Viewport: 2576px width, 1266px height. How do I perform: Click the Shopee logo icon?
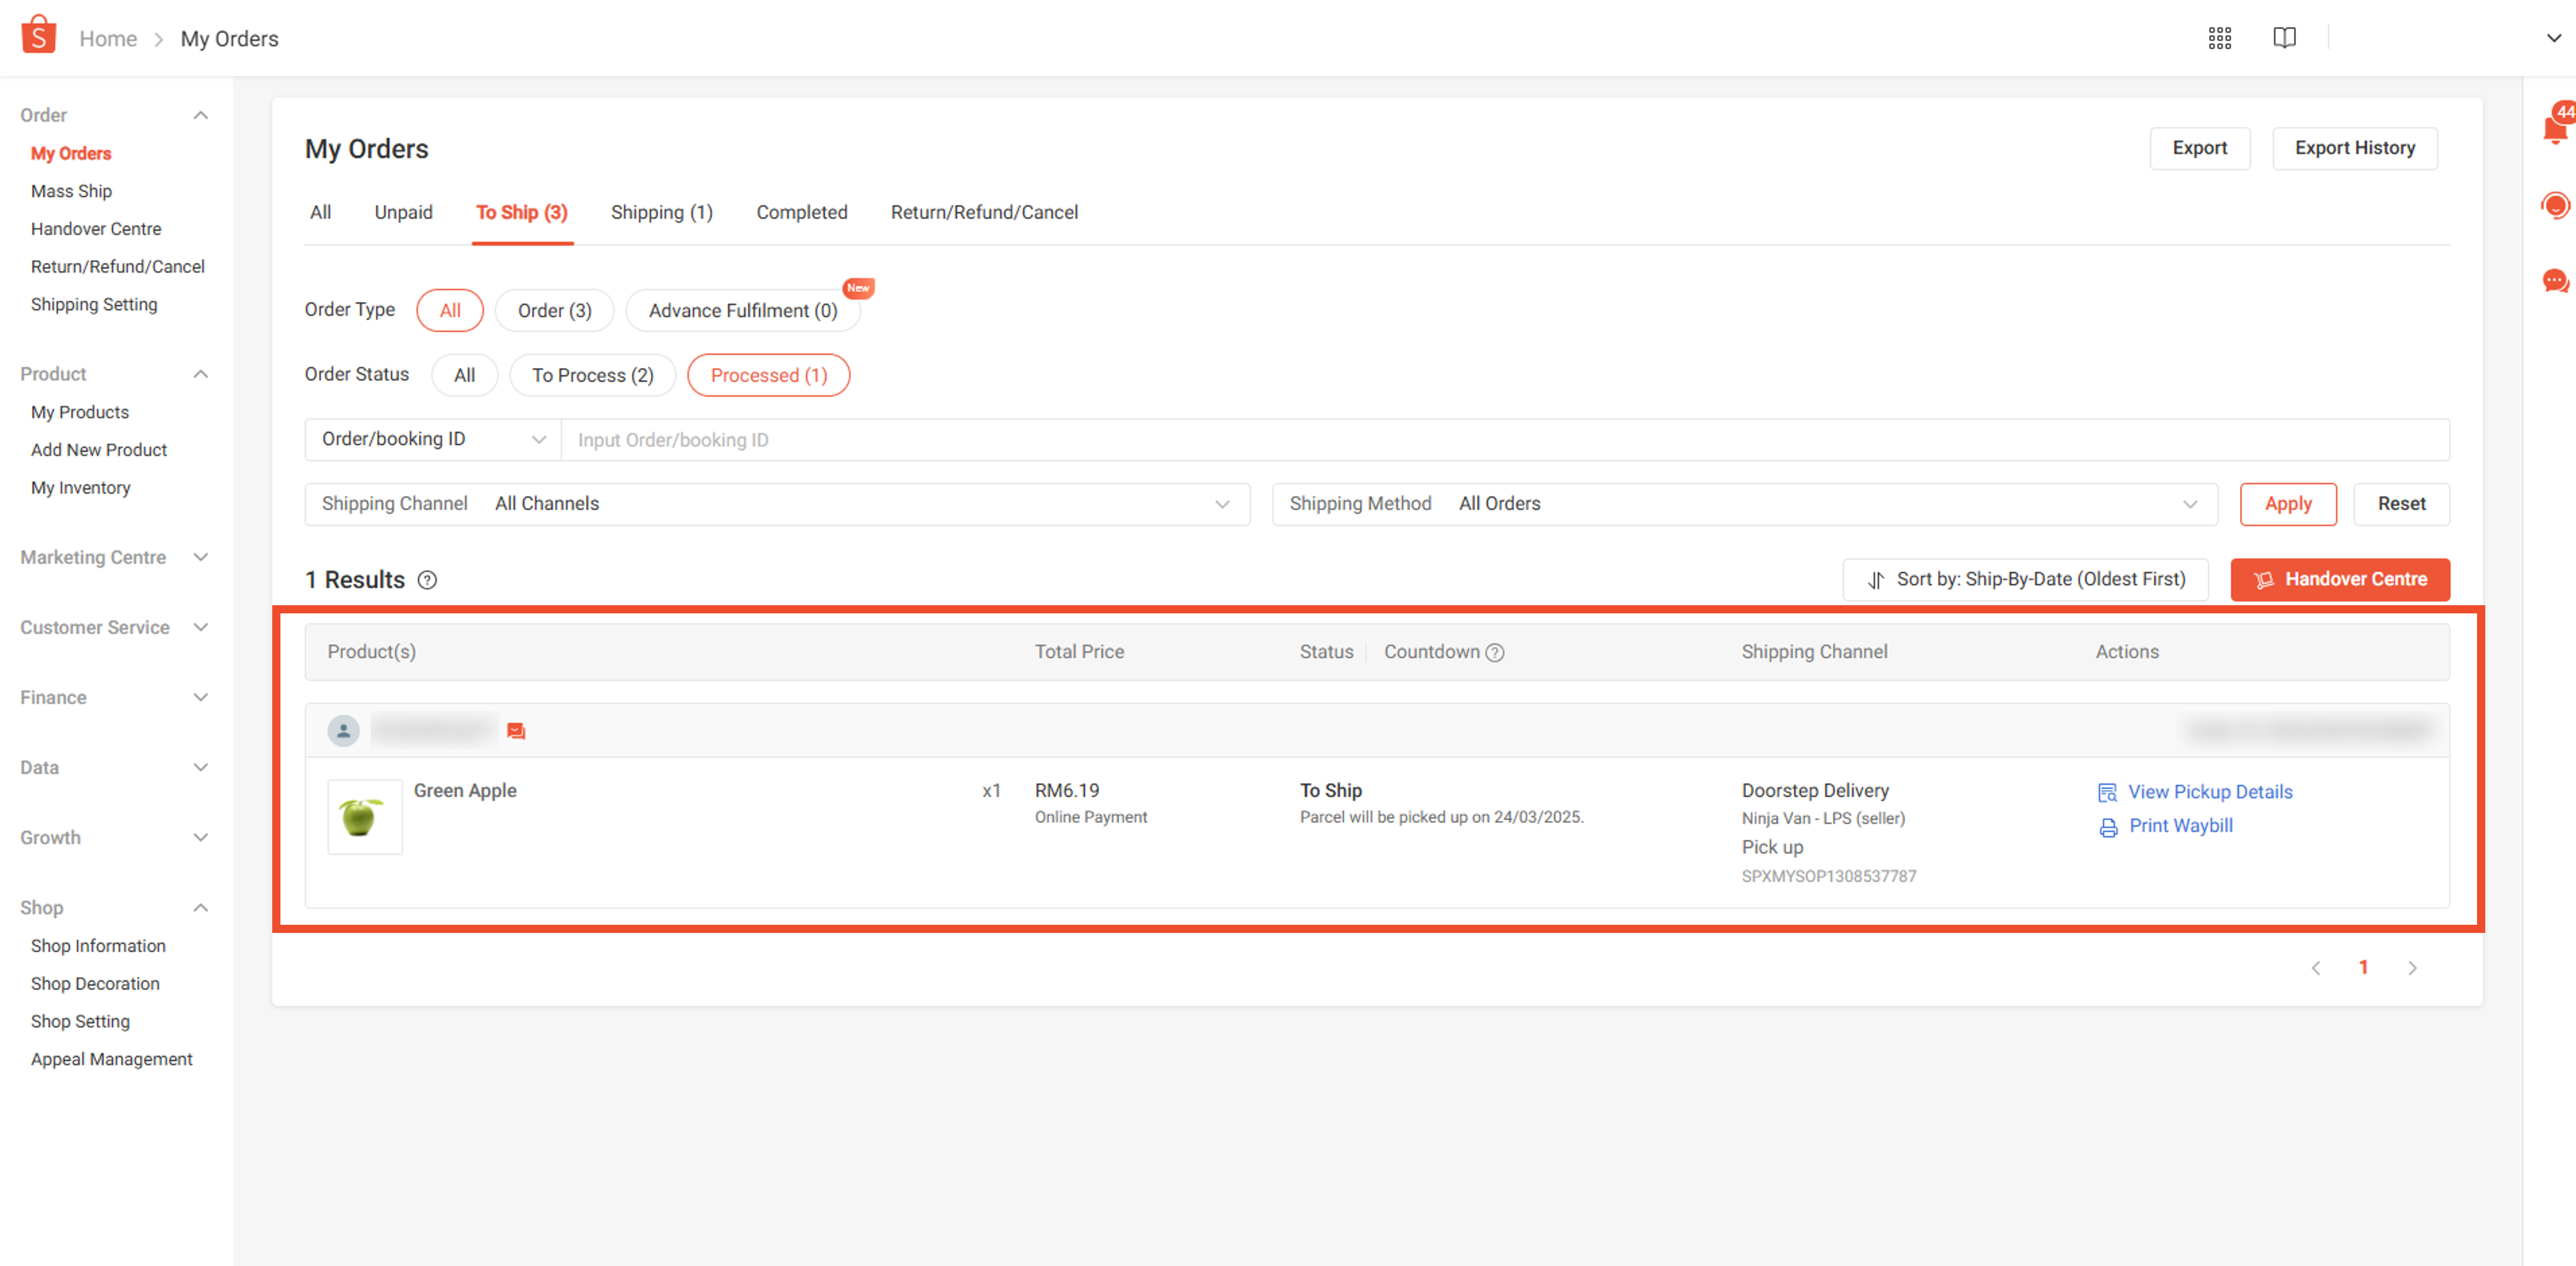pyautogui.click(x=38, y=35)
